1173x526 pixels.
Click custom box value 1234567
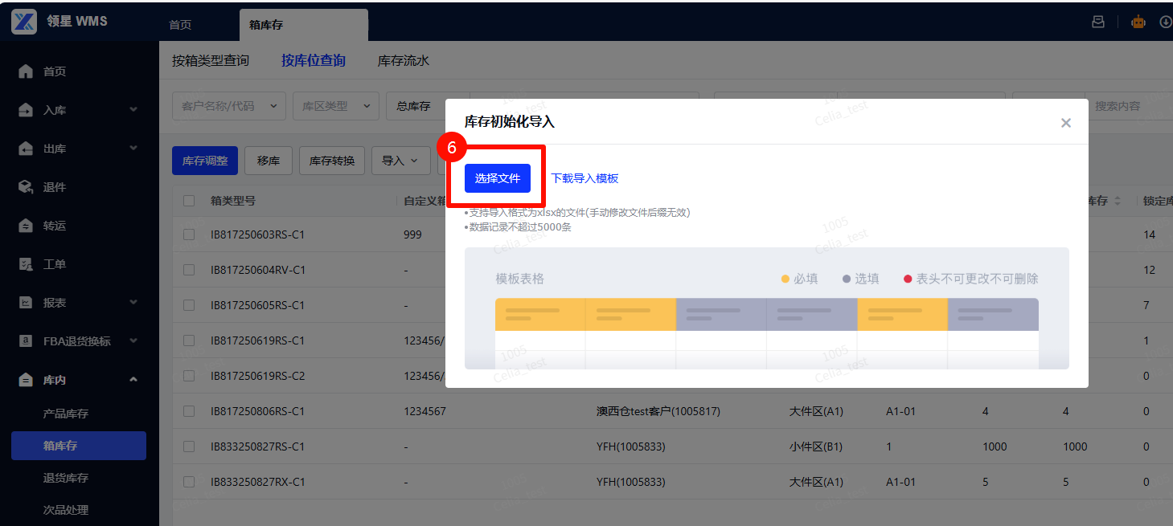[424, 411]
